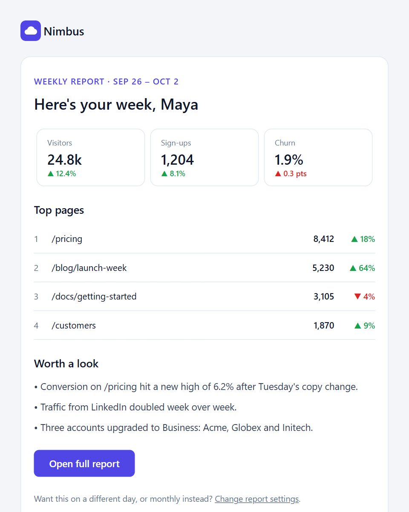Image resolution: width=409 pixels, height=512 pixels.
Task: Open full report button
Action: tap(84, 463)
